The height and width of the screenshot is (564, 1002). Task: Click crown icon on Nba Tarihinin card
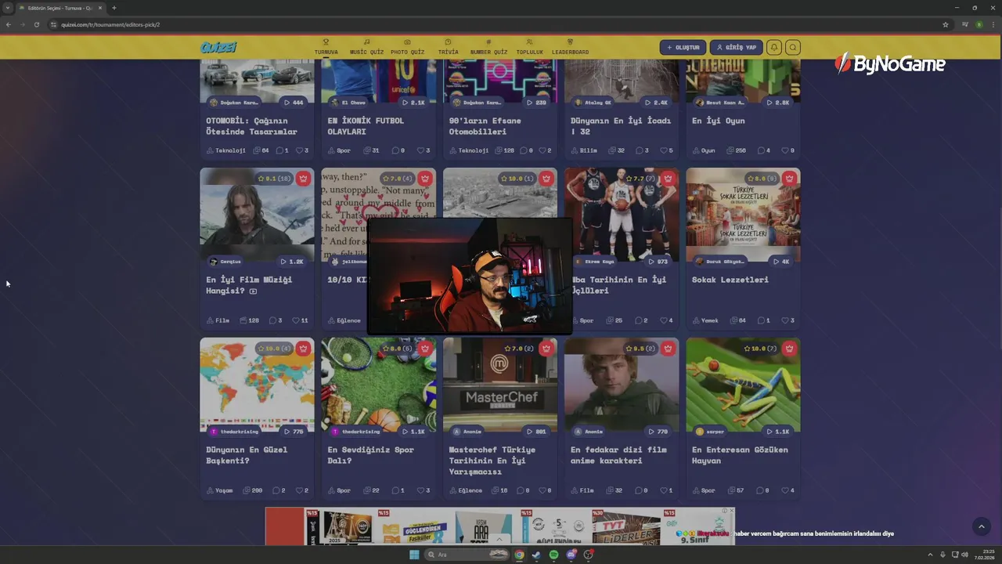click(667, 179)
